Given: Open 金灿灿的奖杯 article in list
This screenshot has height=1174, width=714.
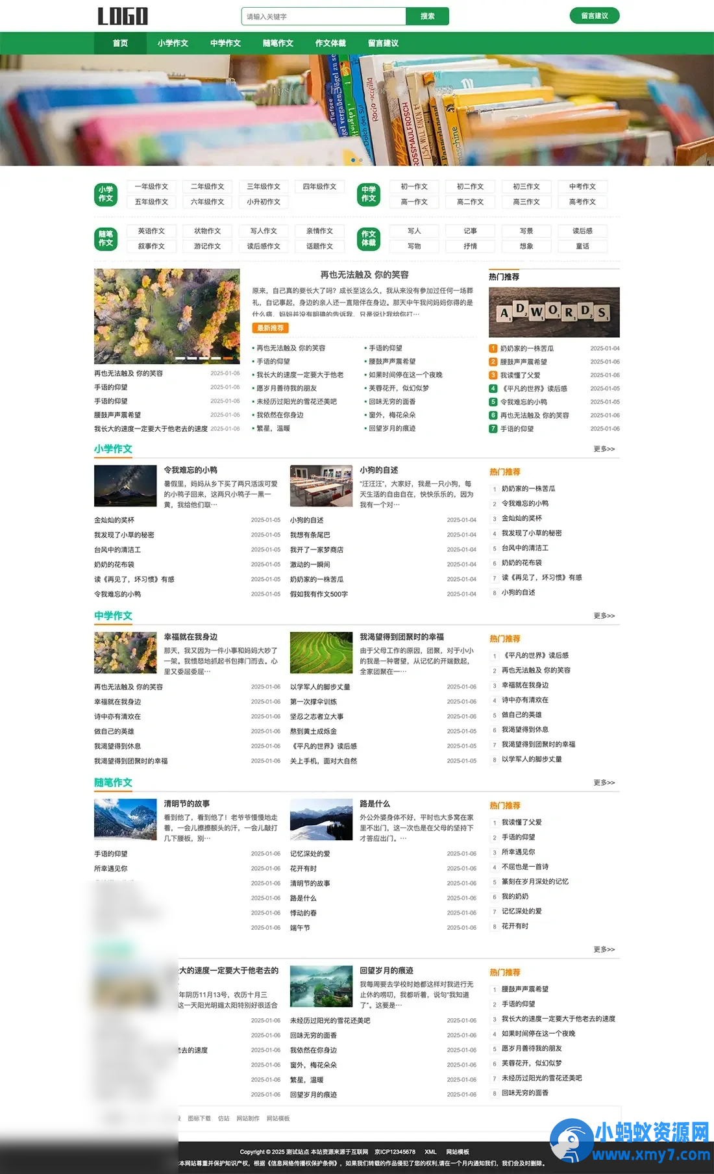Looking at the screenshot, I should [x=114, y=520].
